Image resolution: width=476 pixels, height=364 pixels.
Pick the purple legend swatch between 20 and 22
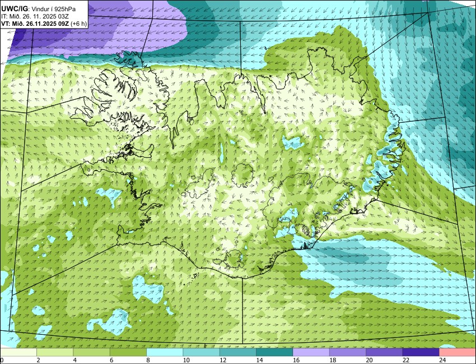pyautogui.click(x=384, y=352)
